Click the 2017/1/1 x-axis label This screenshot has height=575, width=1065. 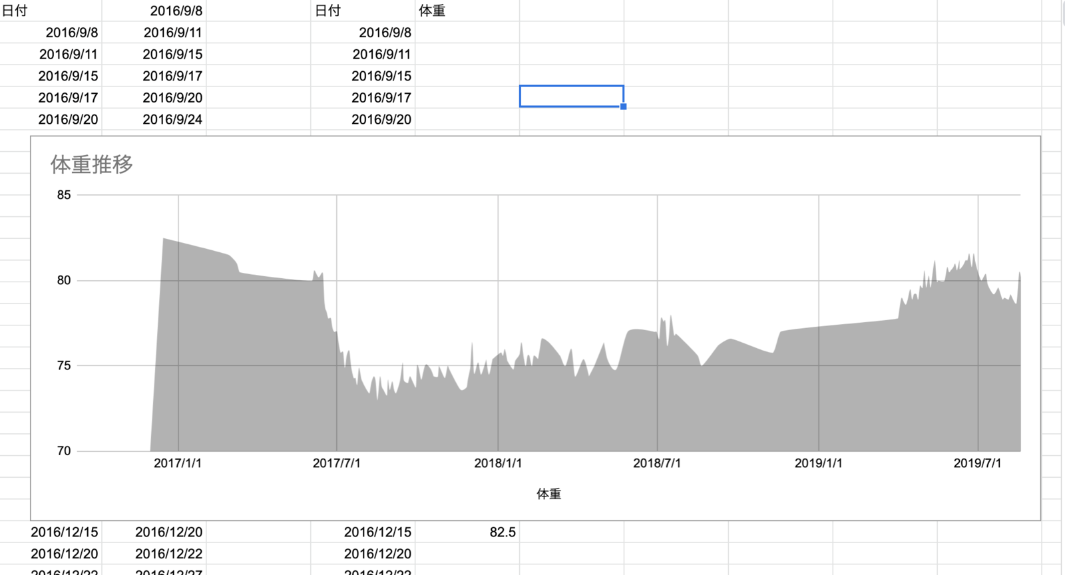178,463
